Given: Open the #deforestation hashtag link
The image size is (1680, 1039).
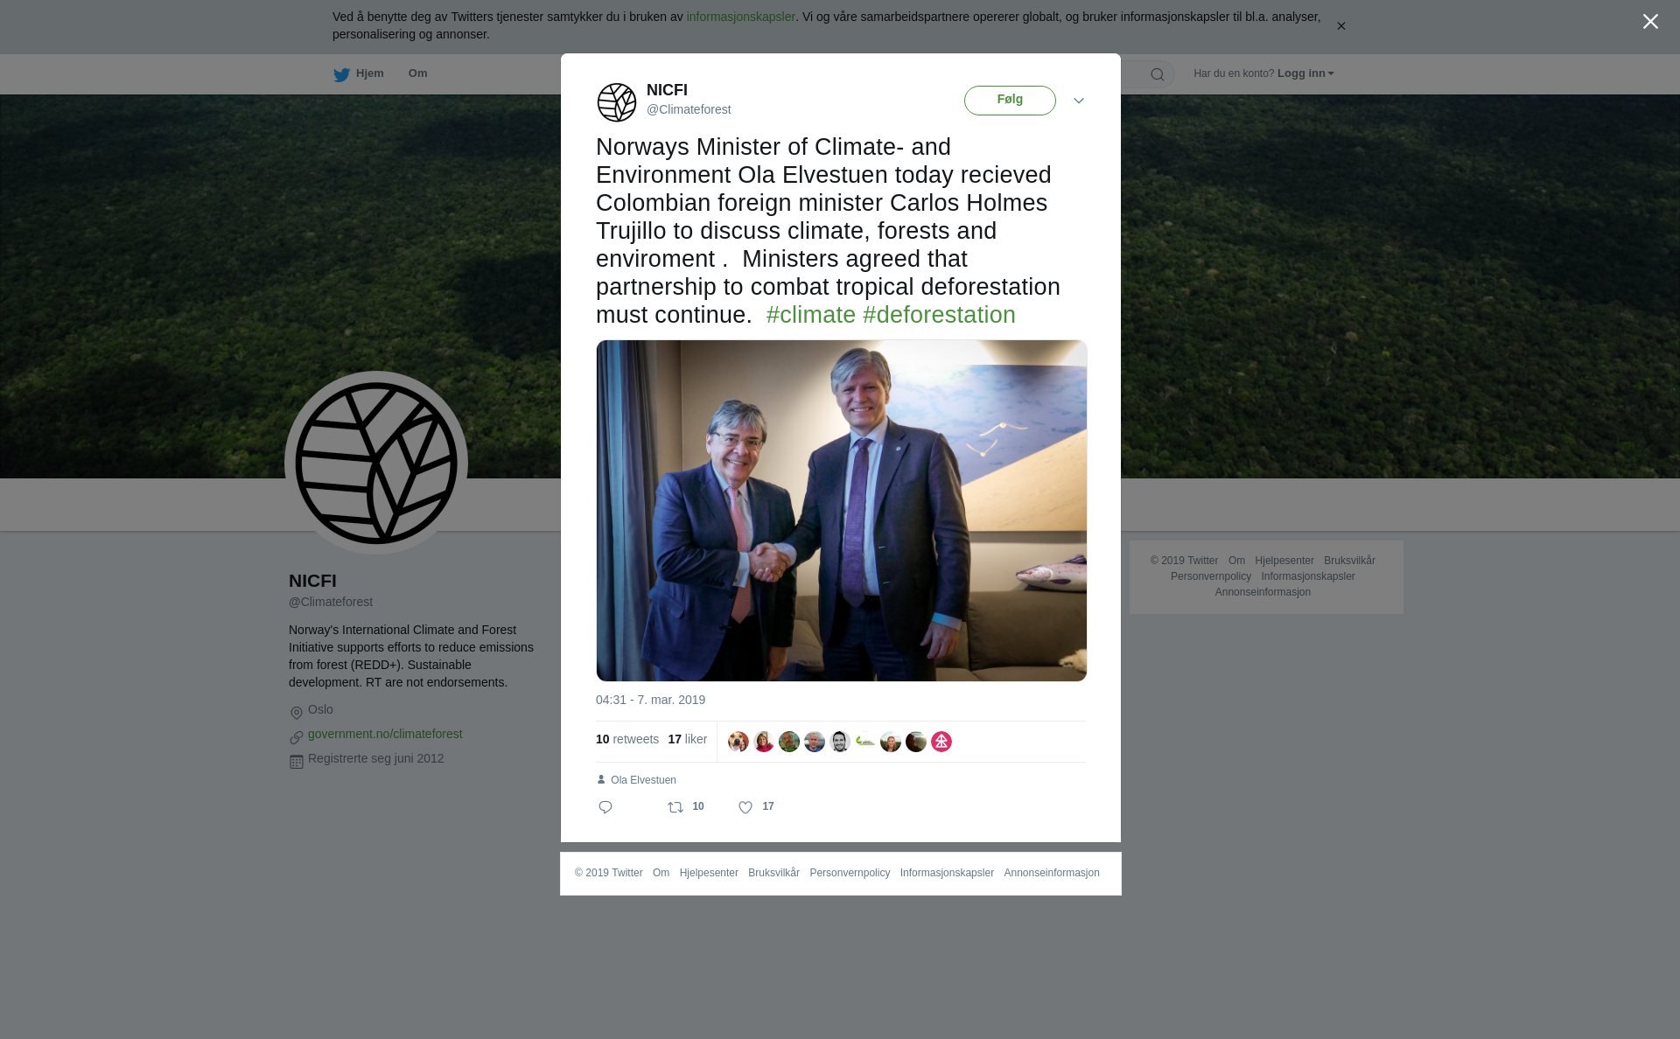Looking at the screenshot, I should (939, 315).
